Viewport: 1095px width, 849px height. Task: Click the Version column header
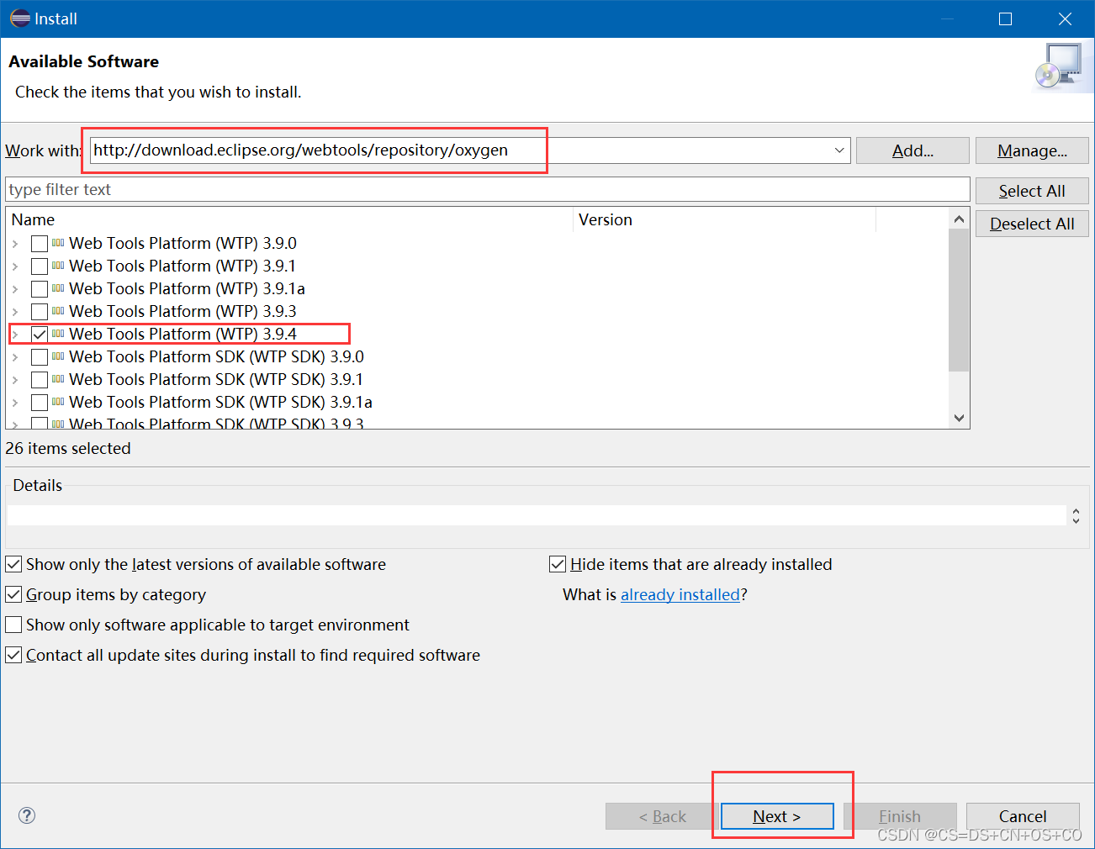tap(725, 219)
